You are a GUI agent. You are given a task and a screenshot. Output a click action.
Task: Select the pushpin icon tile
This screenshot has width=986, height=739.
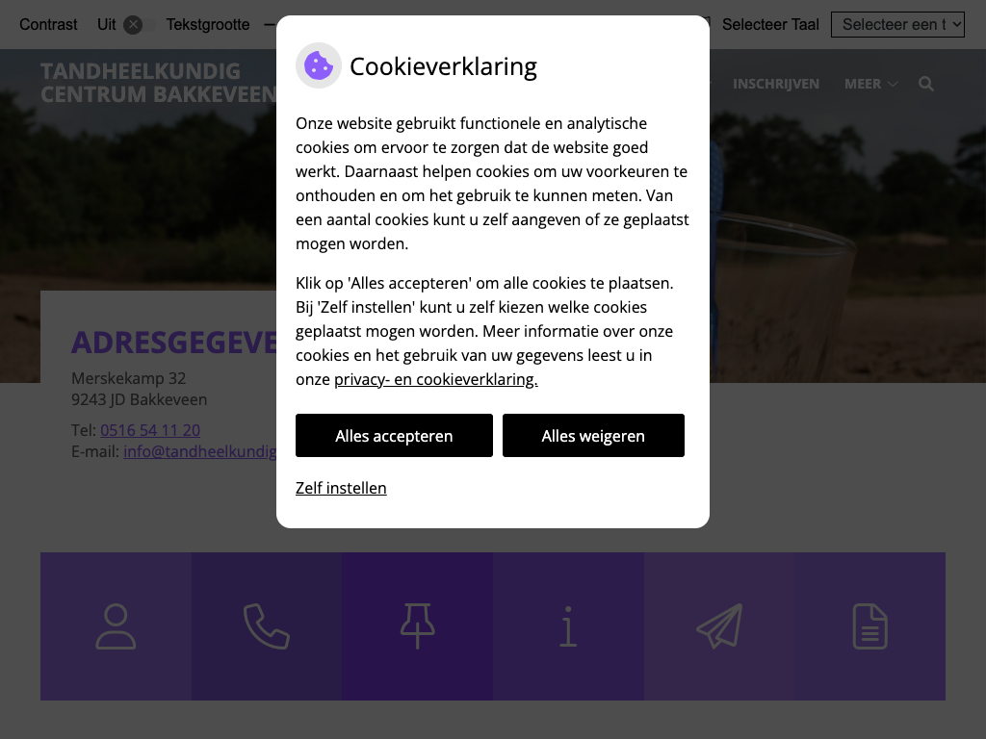click(418, 625)
